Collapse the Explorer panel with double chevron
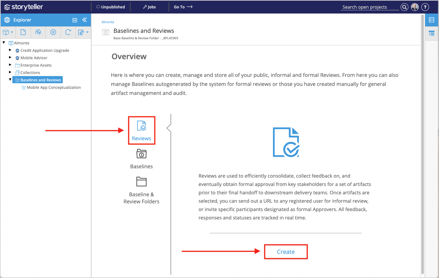This screenshot has height=278, width=439. pyautogui.click(x=84, y=20)
